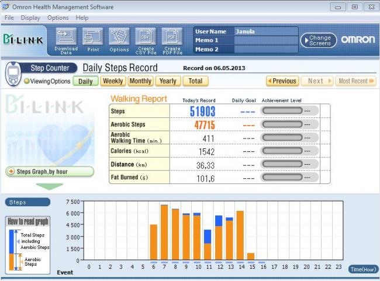This screenshot has width=380, height=281.
Task: Click the Step Counter label
Action: click(50, 68)
